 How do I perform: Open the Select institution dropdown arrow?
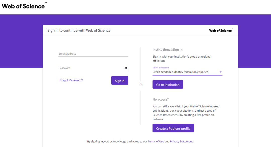pos(220,72)
